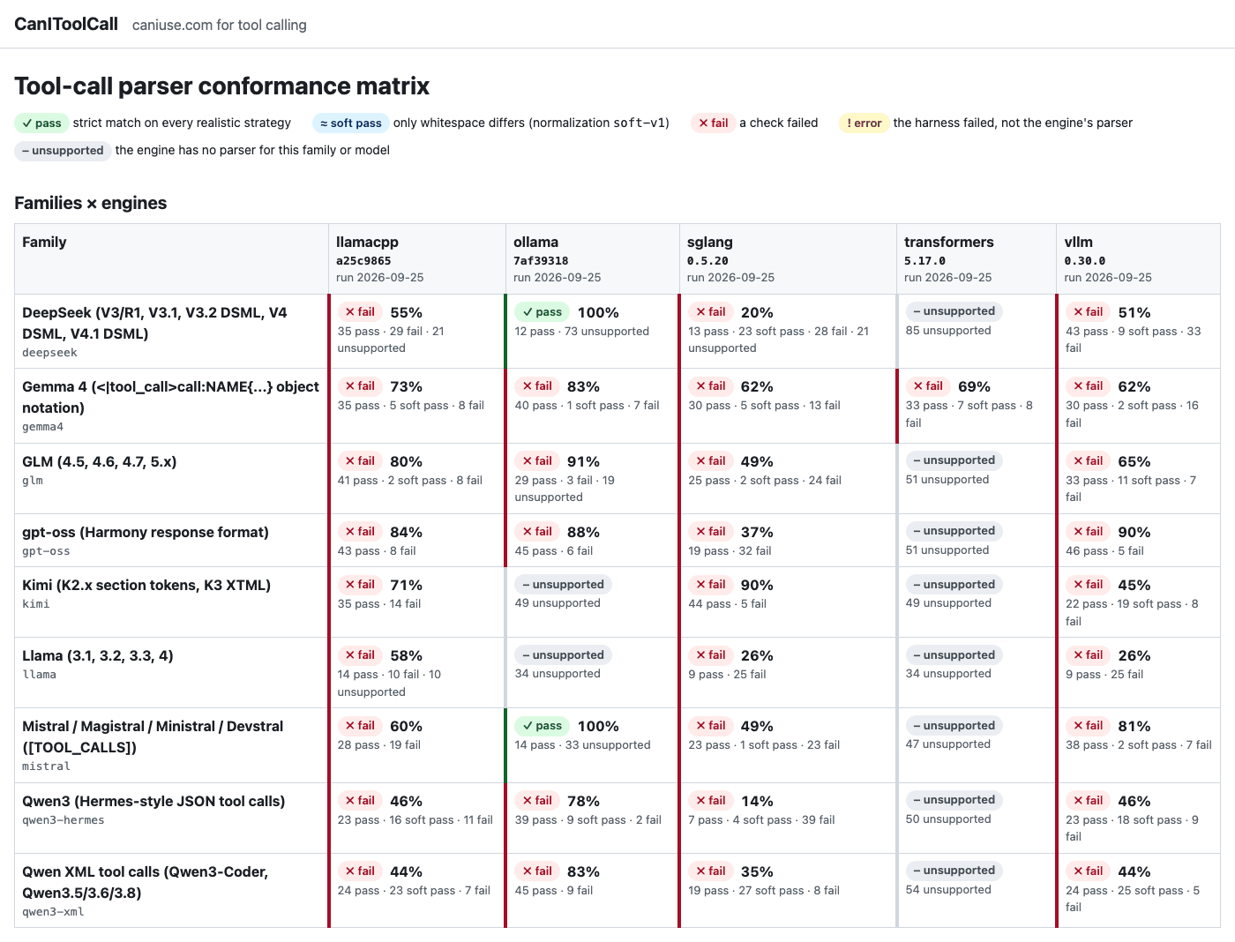Open the gpt-oss Harmony family row title
This screenshot has height=942, width=1235.
click(146, 532)
